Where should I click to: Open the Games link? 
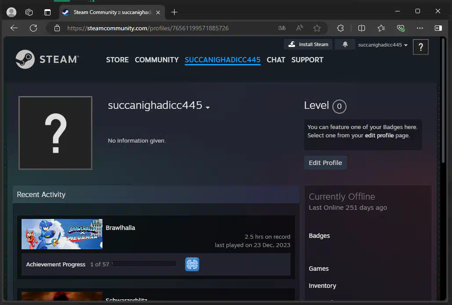(318, 269)
